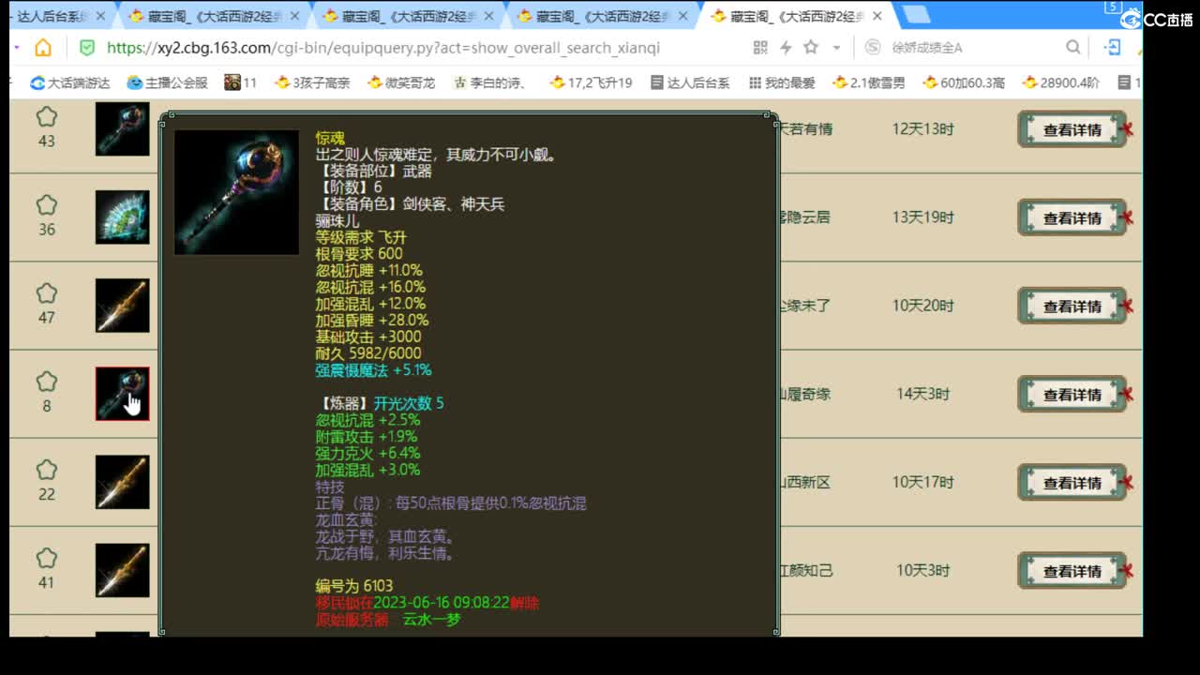Viewport: 1200px width, 675px height.
Task: Click the large 惊魂 weapon image in tooltip
Action: click(236, 192)
